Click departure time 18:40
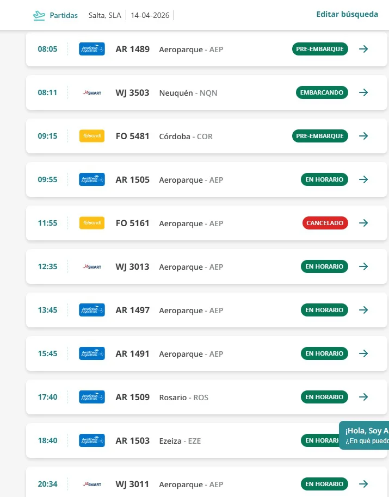Viewport: 389px width, 497px height. [47, 440]
